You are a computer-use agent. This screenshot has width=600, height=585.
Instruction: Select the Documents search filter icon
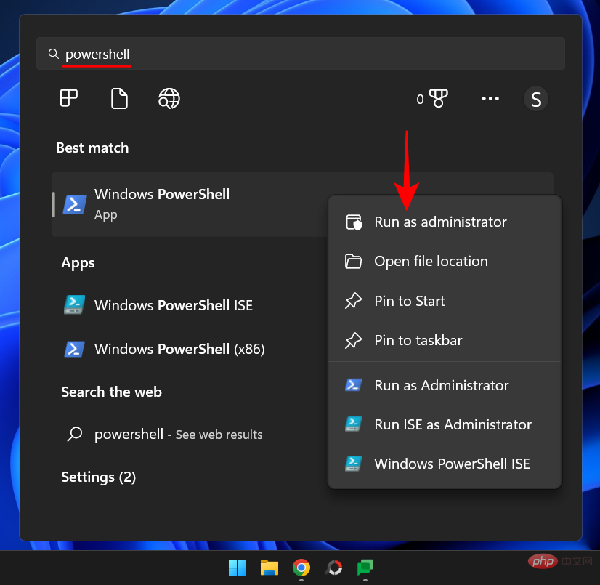coord(118,98)
